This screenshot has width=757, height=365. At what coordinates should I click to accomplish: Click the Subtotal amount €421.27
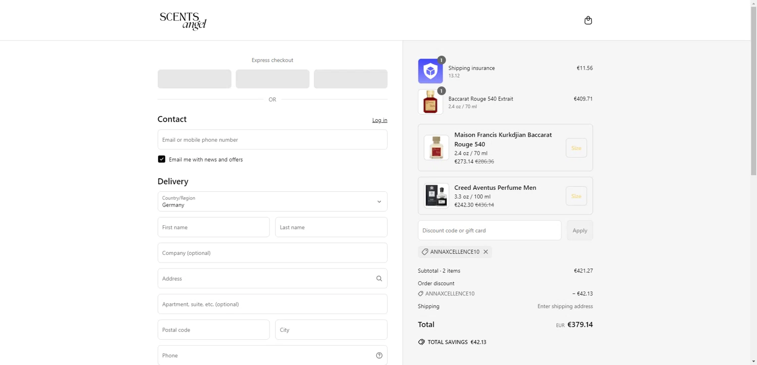583,271
